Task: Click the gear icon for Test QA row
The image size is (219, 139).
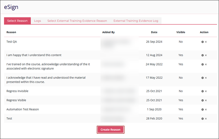Action: coord(202,42)
